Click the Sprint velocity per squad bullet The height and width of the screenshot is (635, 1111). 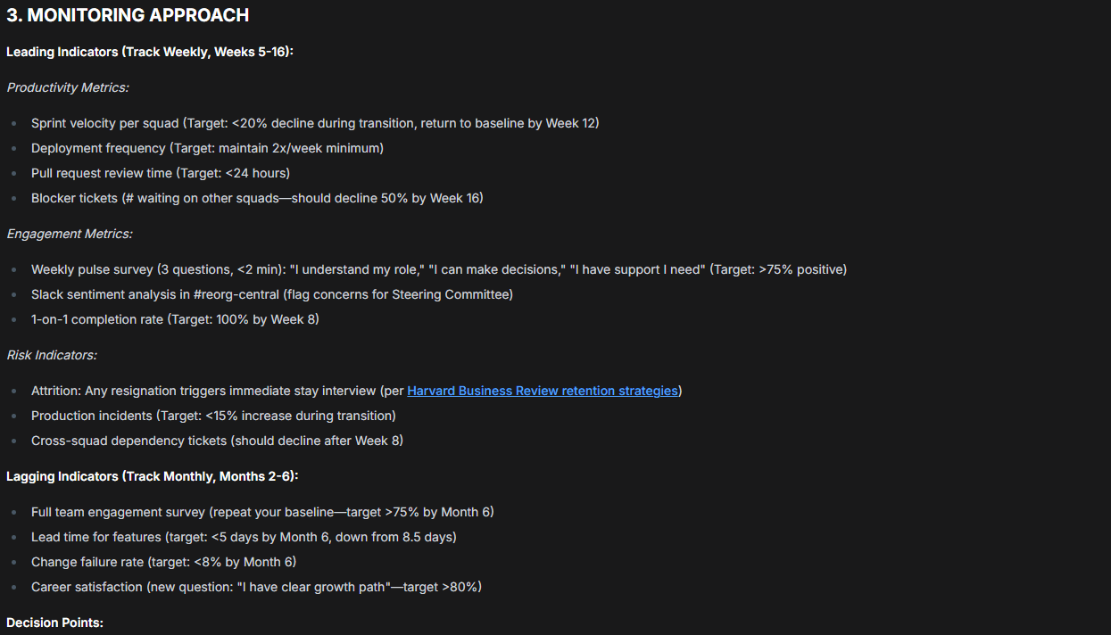(315, 123)
